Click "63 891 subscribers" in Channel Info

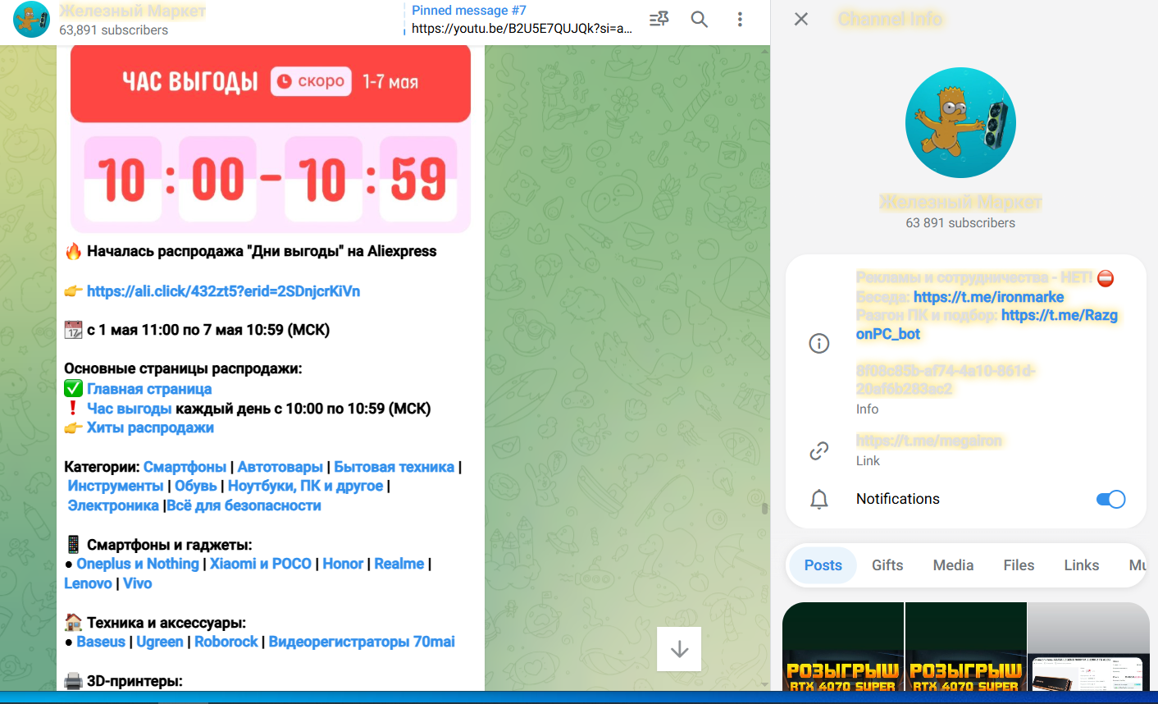point(960,223)
